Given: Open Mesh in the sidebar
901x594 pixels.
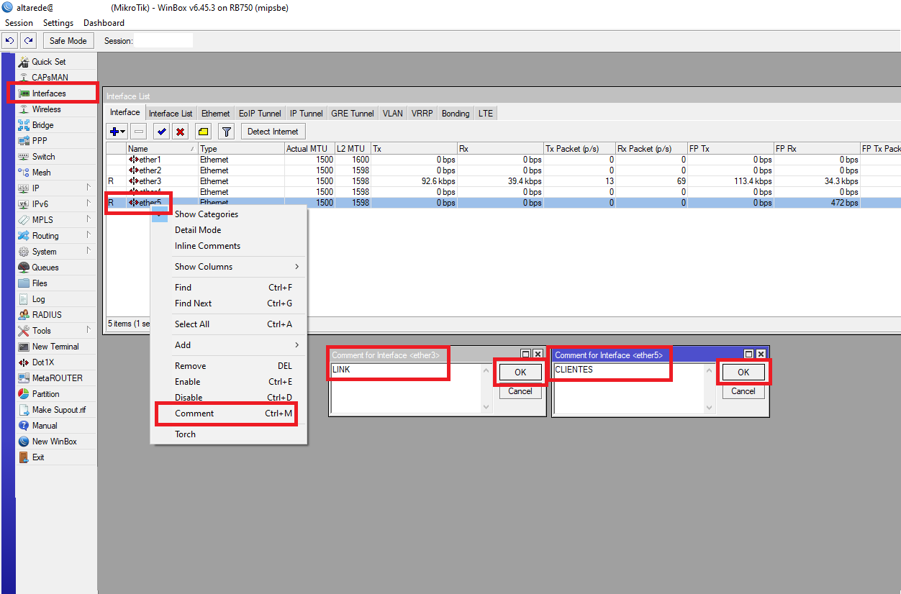Looking at the screenshot, I should click(x=56, y=173).
